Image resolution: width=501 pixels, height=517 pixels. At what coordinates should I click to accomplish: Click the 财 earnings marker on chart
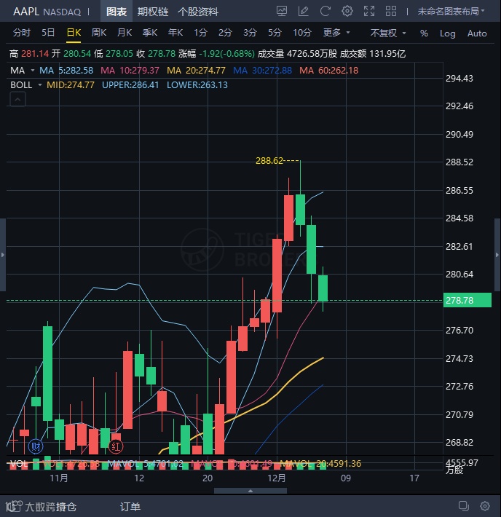point(36,446)
